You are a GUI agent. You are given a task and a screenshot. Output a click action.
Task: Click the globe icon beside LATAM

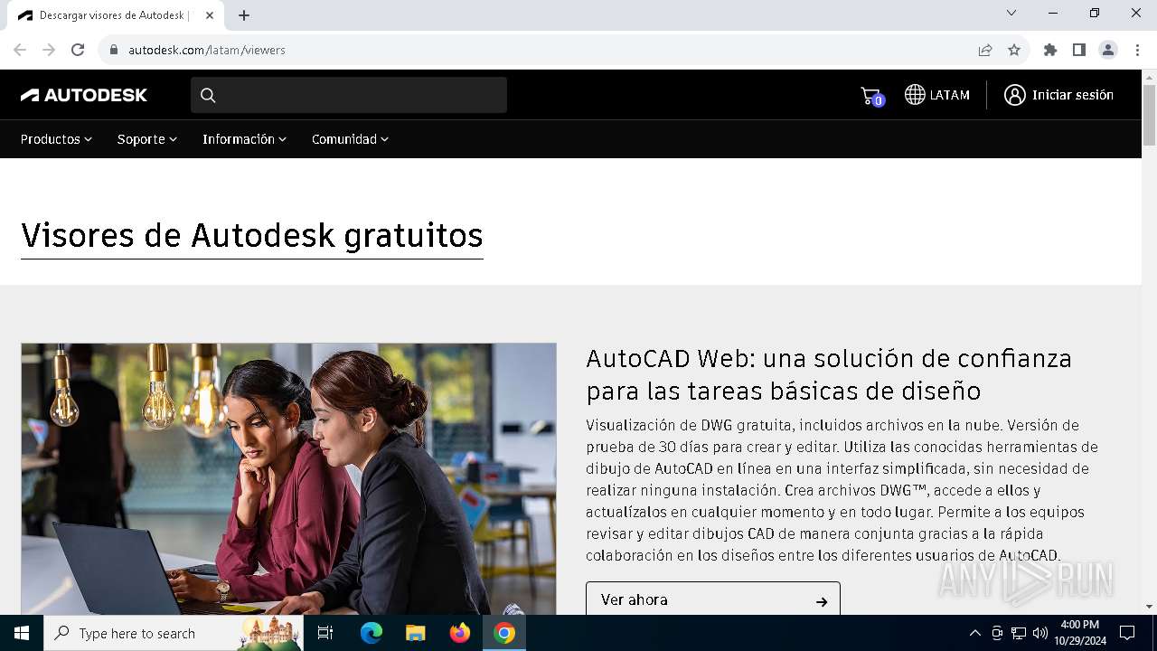(915, 95)
